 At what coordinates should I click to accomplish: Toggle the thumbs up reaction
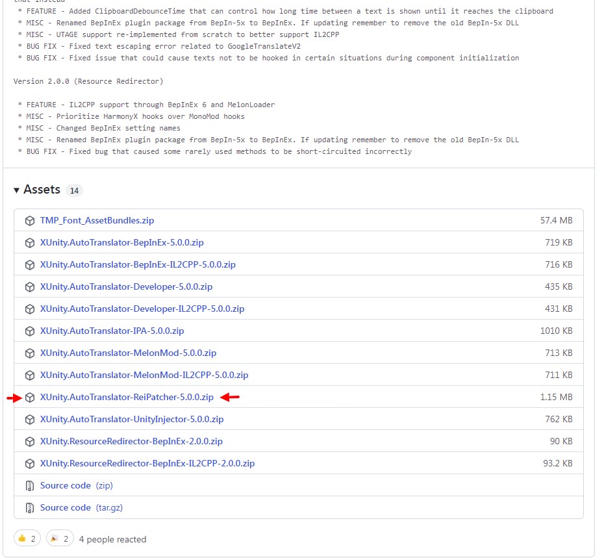pyautogui.click(x=27, y=539)
